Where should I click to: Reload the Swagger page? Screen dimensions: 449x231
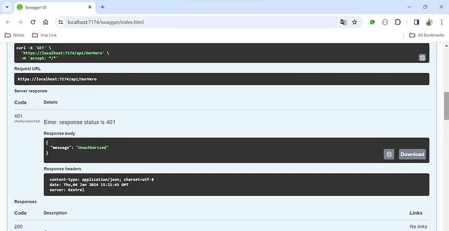tap(33, 22)
